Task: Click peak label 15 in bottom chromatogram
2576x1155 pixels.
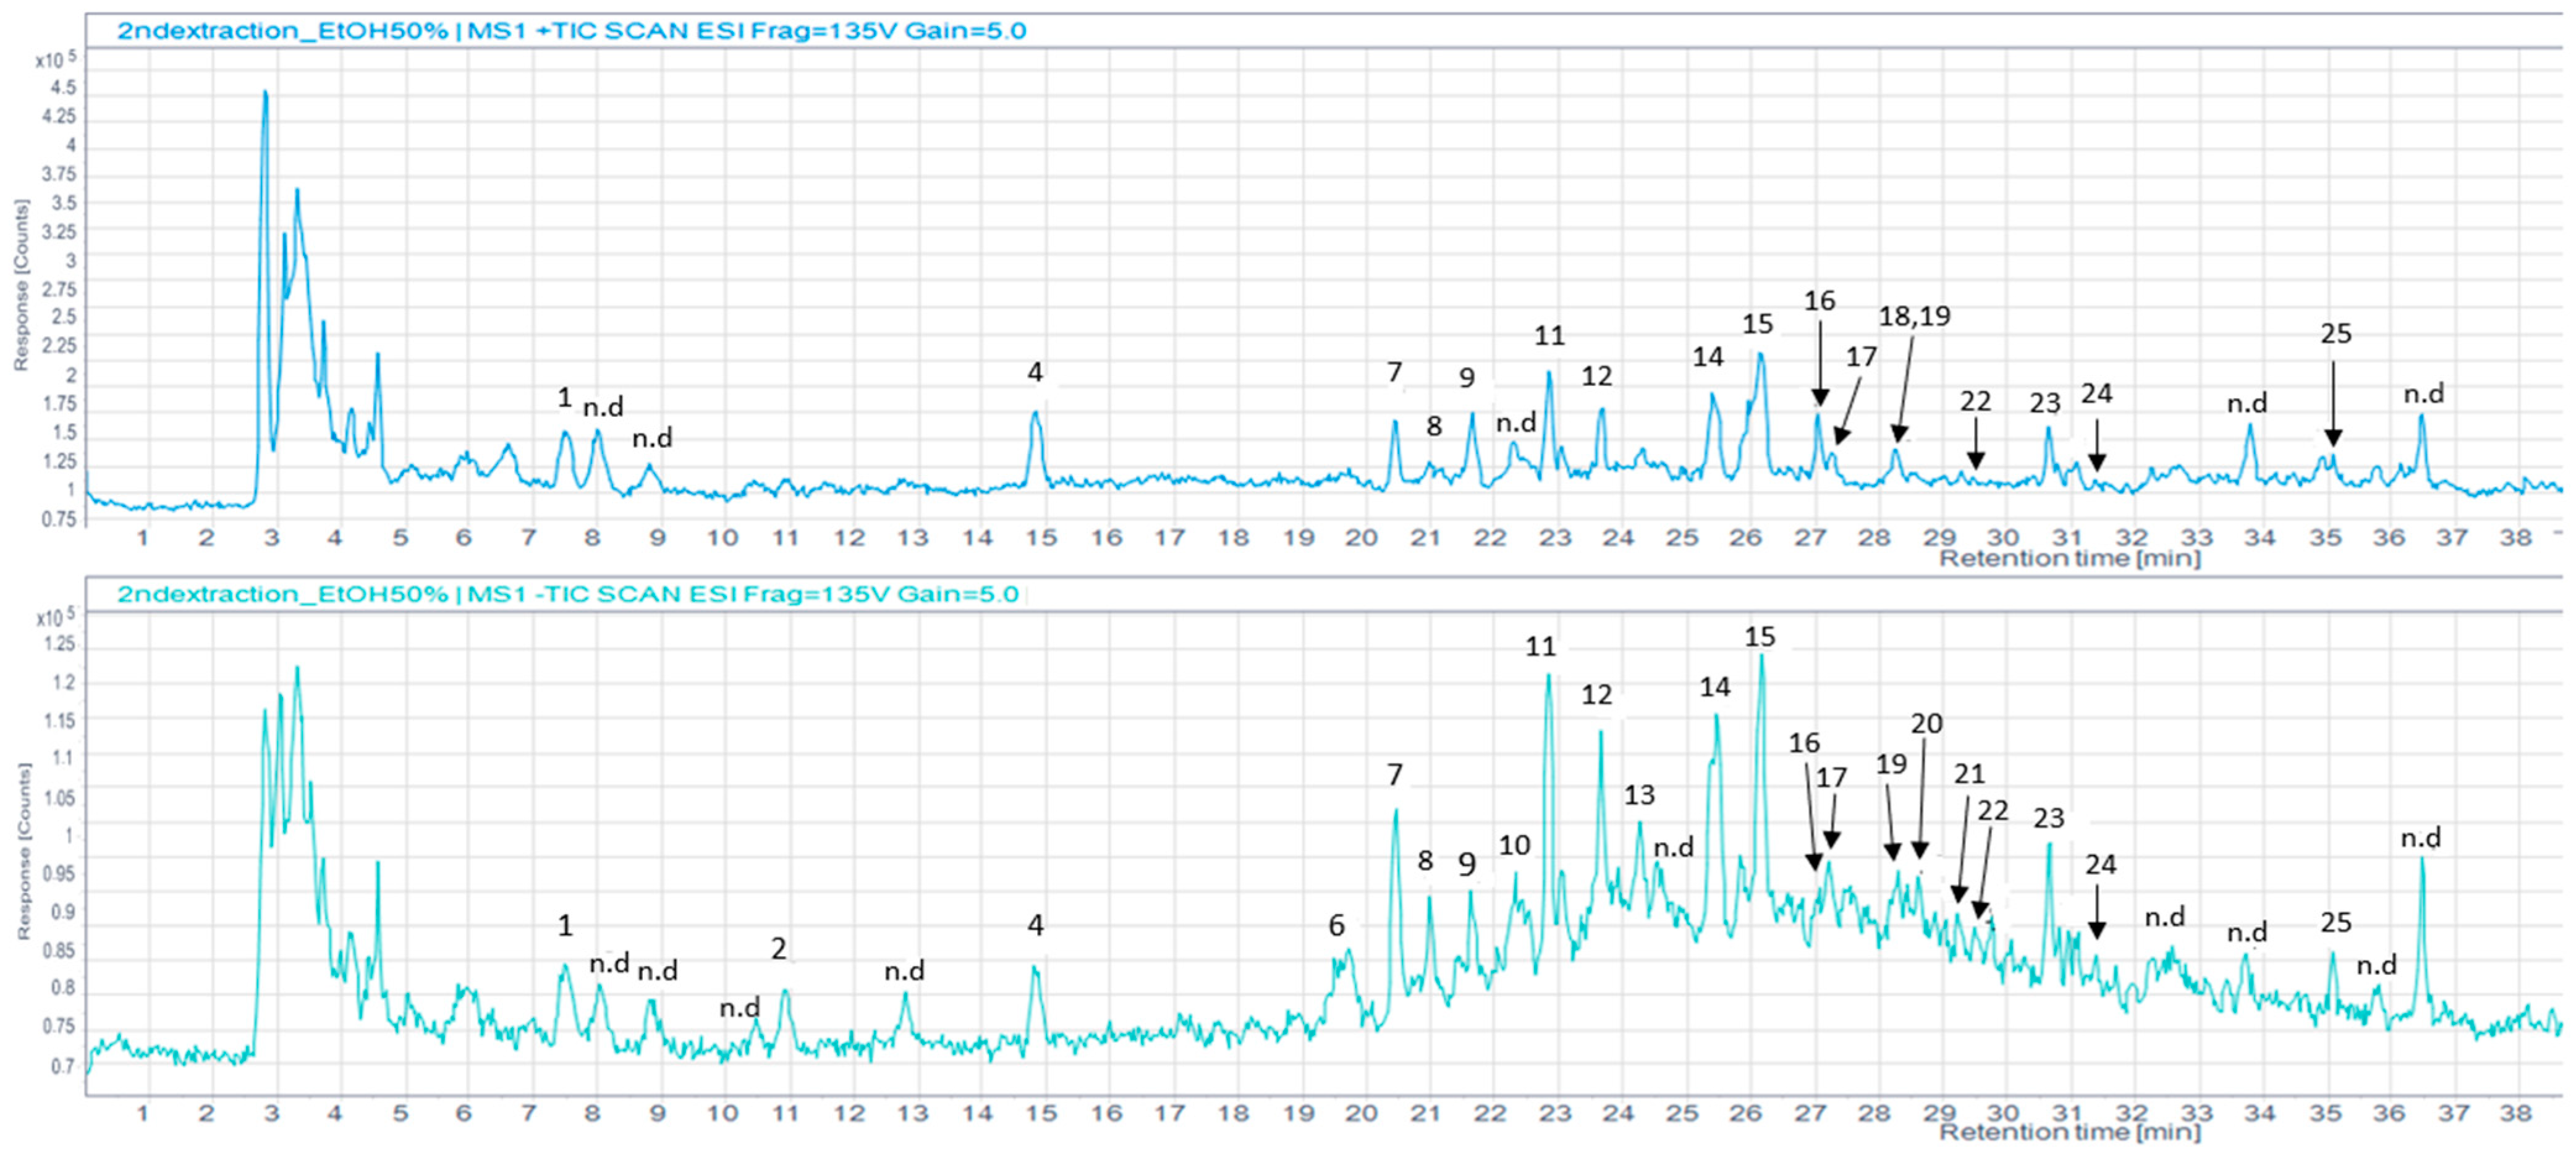Action: [x=1760, y=636]
